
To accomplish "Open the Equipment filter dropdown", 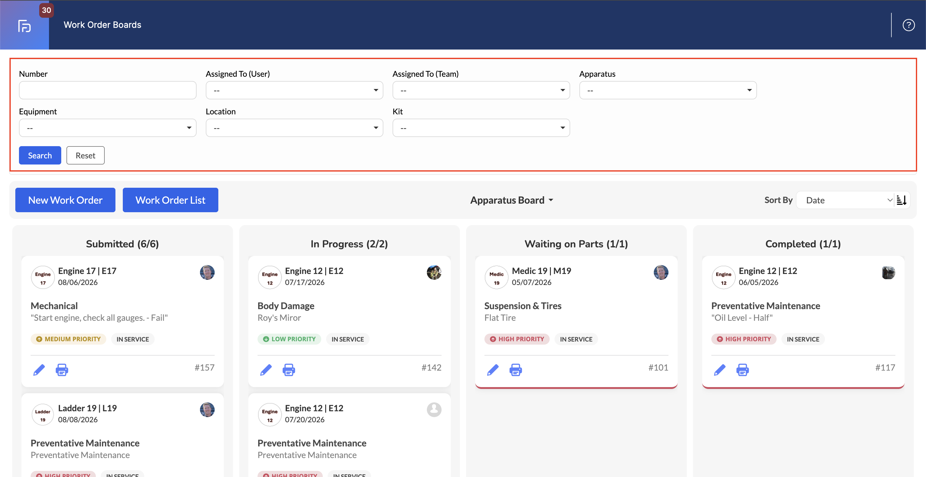I will (x=107, y=128).
